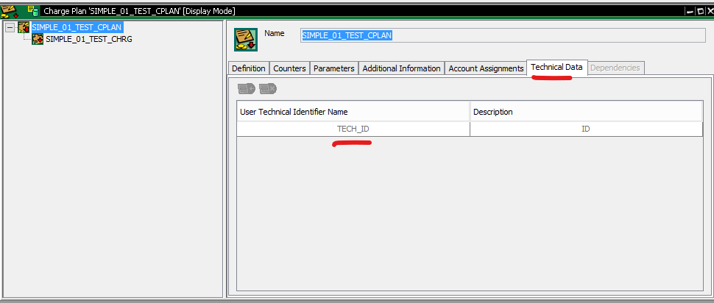This screenshot has height=303, width=714.
Task: Select SIMPLE_01_TEST_CHRG in the tree
Action: pyautogui.click(x=89, y=39)
